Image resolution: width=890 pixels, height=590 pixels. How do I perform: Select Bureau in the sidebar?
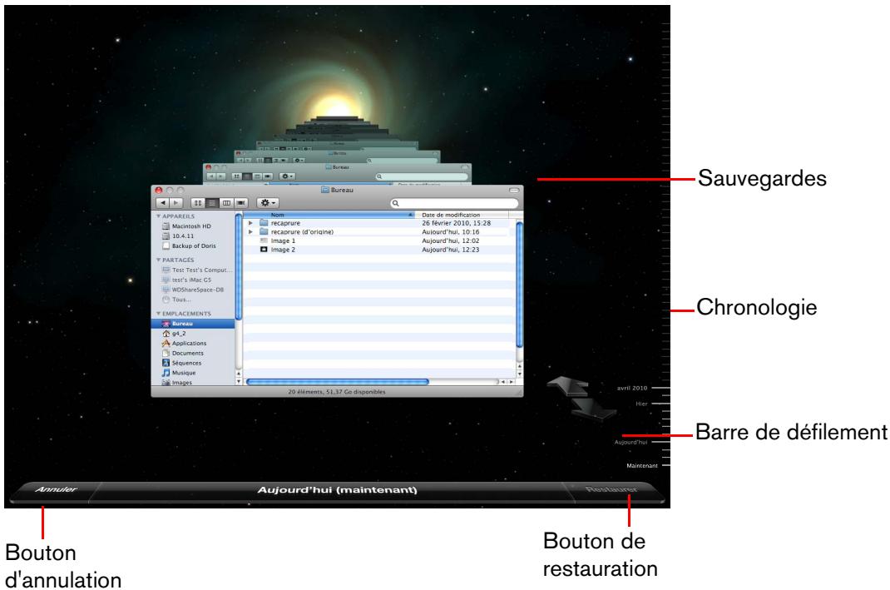(x=193, y=324)
